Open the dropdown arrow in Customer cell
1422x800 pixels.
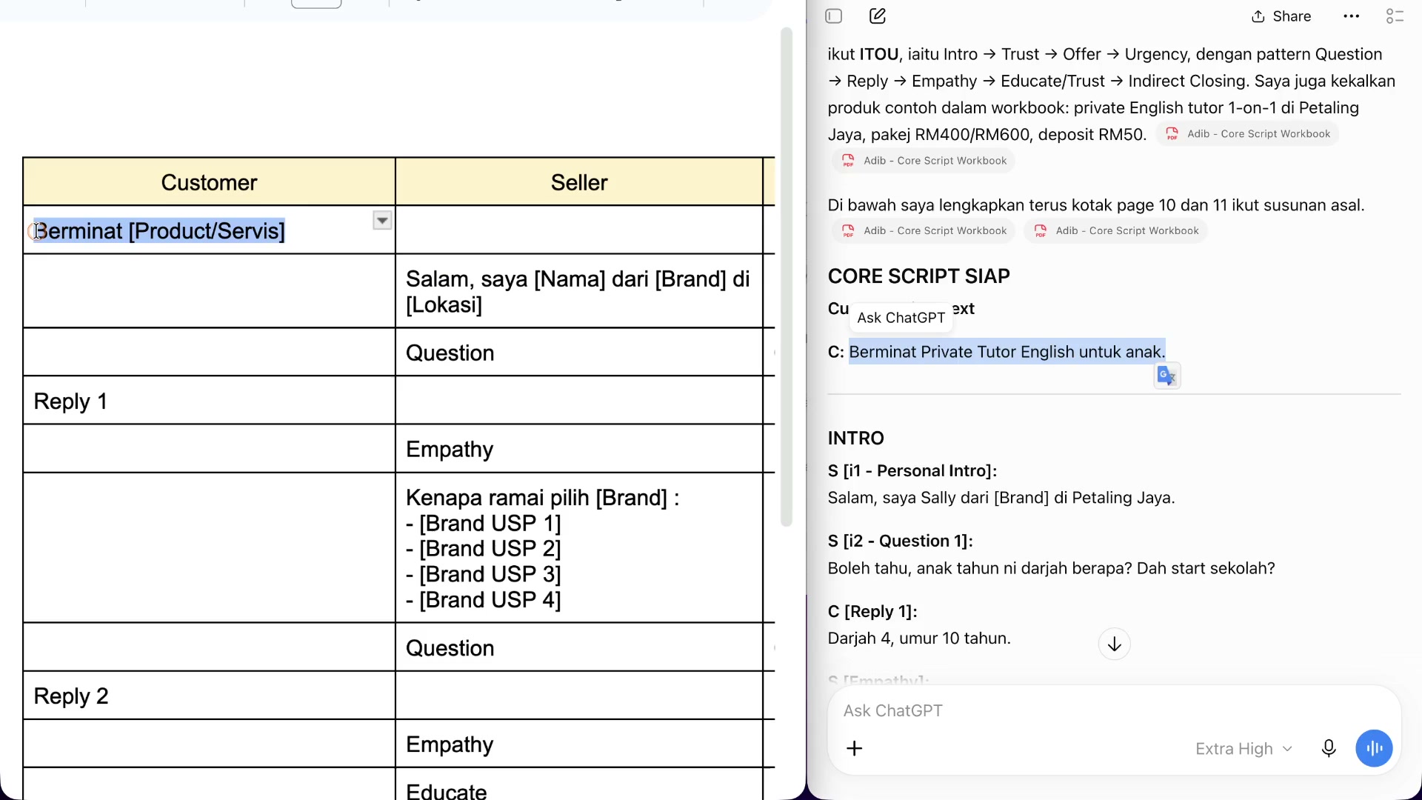382,220
